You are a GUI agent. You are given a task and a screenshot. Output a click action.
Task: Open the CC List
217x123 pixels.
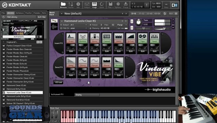coord(59,82)
